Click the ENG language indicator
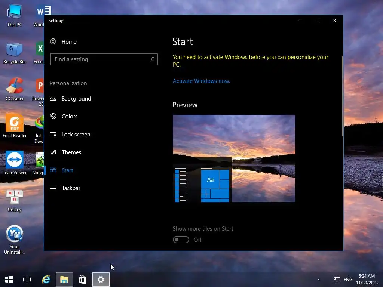This screenshot has height=287, width=383. 348,280
